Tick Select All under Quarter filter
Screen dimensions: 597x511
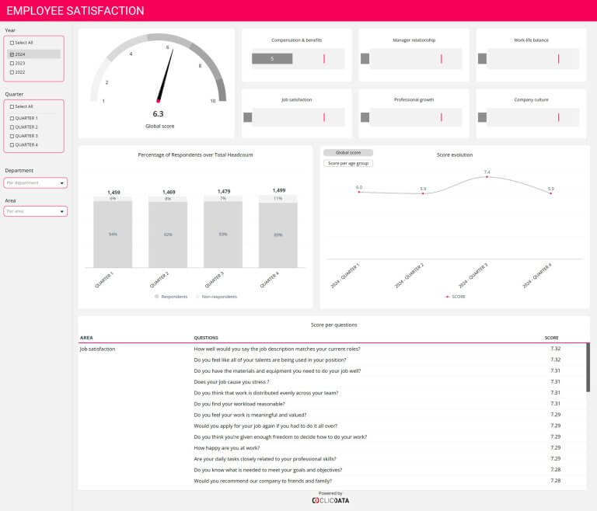click(x=12, y=106)
